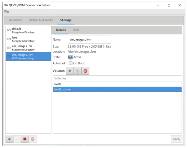Select the default storage pool

click(x=28, y=31)
